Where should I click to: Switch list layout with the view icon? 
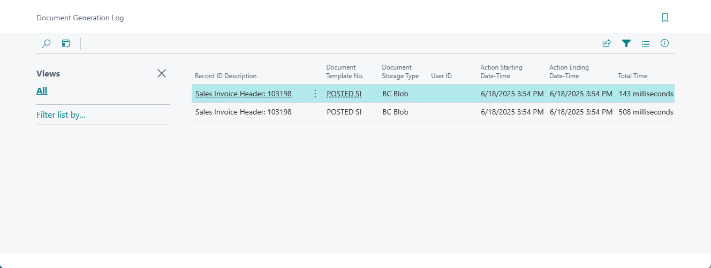645,43
